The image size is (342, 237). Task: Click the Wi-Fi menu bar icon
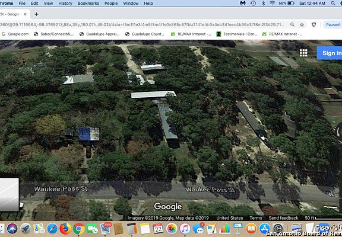point(272,4)
